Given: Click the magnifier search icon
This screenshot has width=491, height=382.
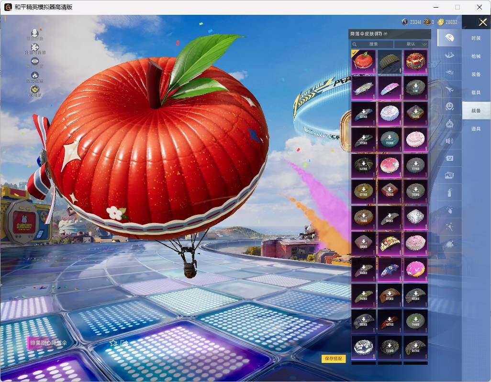Looking at the screenshot, I should pos(355,44).
